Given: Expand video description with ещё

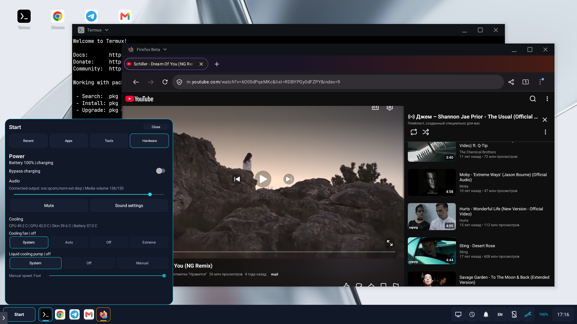Looking at the screenshot, I should click(275, 274).
